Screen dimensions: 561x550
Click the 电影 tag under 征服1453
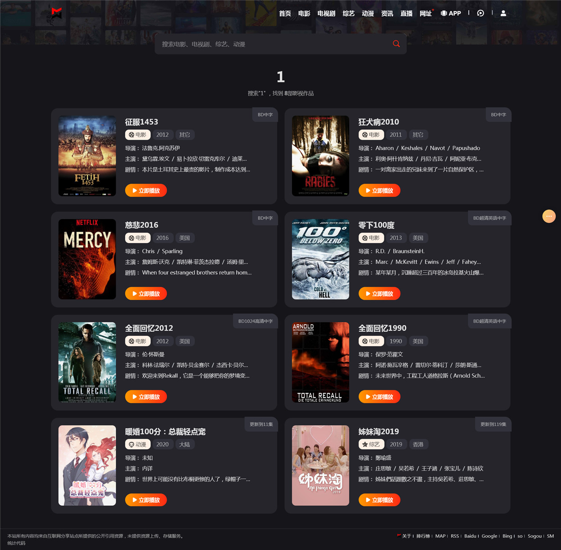coord(138,135)
